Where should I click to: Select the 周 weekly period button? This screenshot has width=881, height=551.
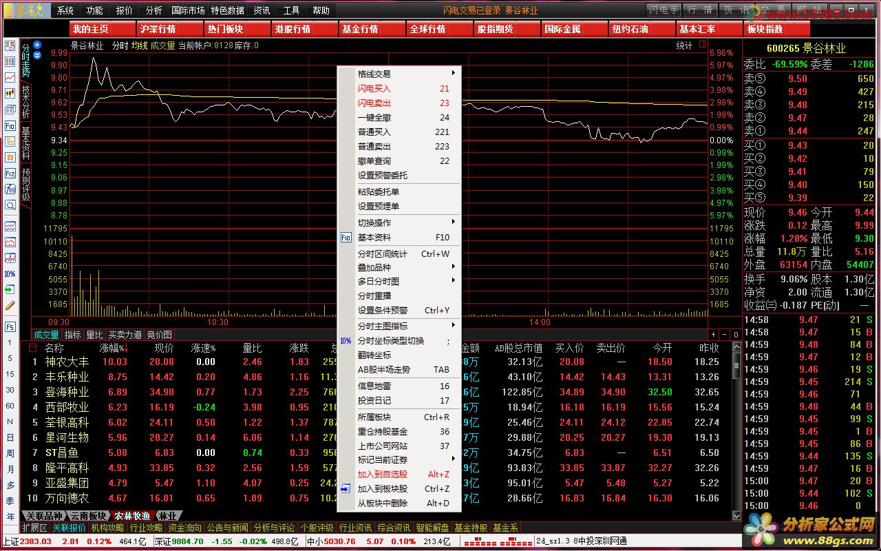click(10, 453)
